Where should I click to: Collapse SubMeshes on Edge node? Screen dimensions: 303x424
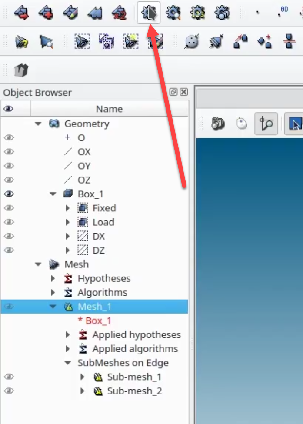pyautogui.click(x=67, y=363)
